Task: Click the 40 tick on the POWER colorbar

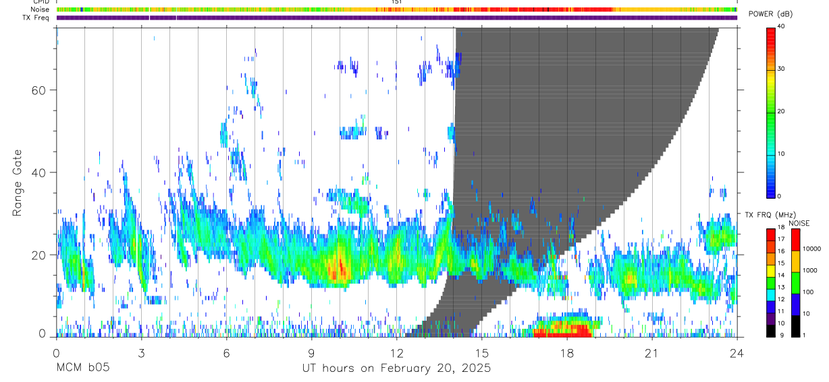Action: 781,26
